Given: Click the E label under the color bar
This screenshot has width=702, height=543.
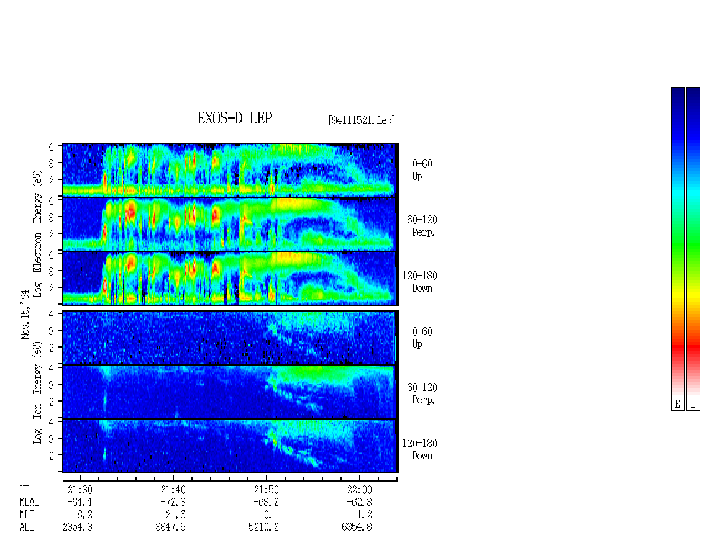Looking at the screenshot, I should tap(677, 405).
